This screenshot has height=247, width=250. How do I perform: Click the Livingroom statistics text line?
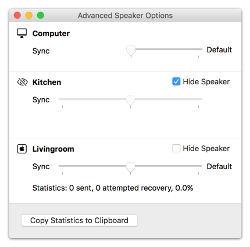pos(113,188)
